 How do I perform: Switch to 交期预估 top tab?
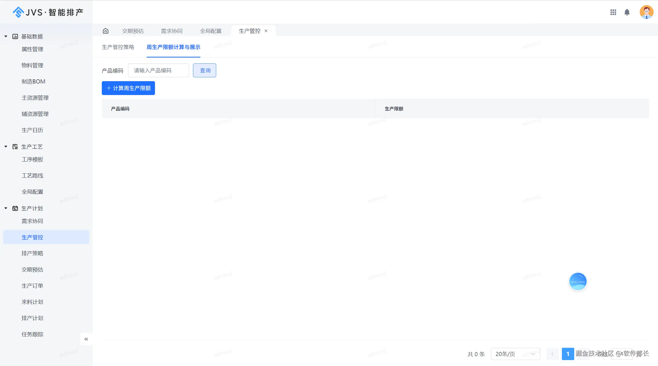tap(133, 31)
